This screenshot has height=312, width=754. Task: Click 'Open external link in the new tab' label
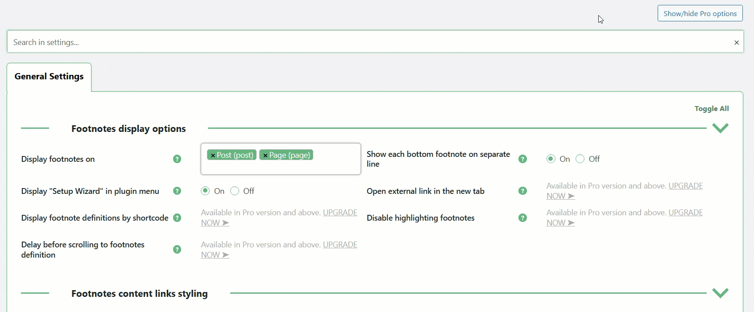[x=426, y=191]
